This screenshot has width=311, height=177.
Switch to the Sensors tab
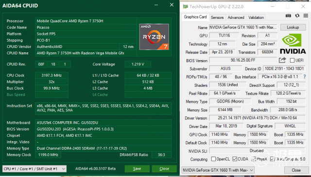217,17
